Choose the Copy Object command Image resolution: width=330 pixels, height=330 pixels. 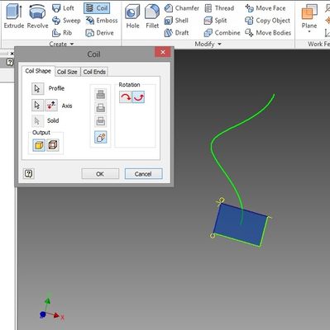click(267, 21)
